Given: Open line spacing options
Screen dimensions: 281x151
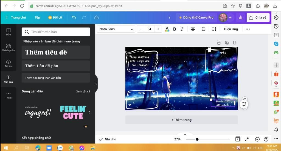Looking at the screenshot, I should click(x=214, y=29).
